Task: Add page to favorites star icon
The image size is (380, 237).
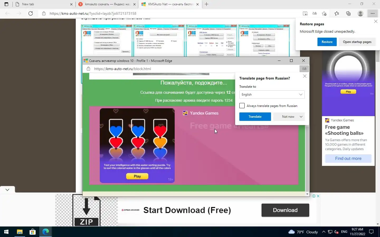Action: pyautogui.click(x=324, y=13)
